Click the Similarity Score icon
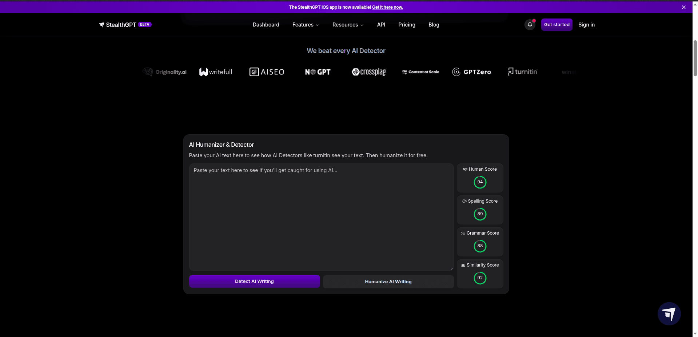 tap(463, 265)
